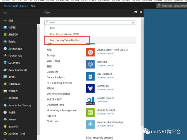
Task: Click the DevOps Project preview tile icon
Action: pos(90,101)
